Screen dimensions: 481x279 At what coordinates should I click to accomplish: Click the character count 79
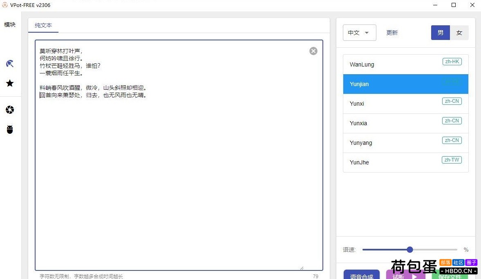coord(315,276)
